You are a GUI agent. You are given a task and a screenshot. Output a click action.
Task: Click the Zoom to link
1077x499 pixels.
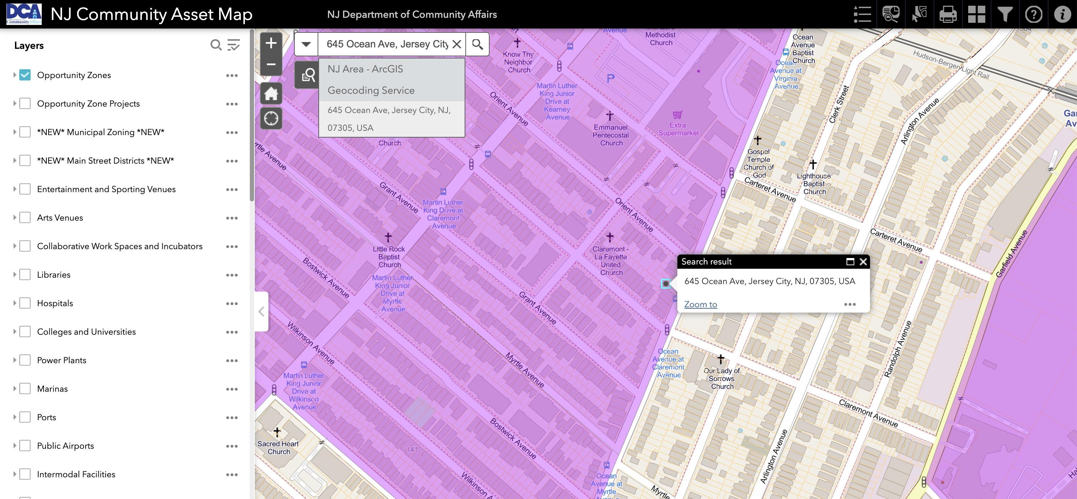701,304
